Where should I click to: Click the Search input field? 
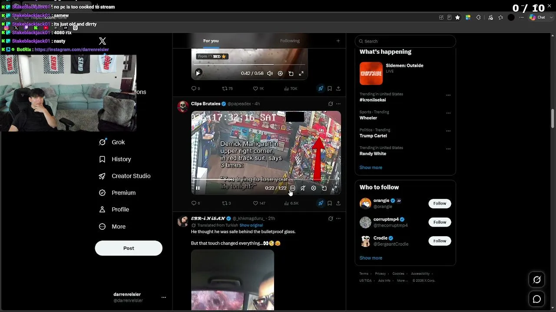tap(405, 41)
